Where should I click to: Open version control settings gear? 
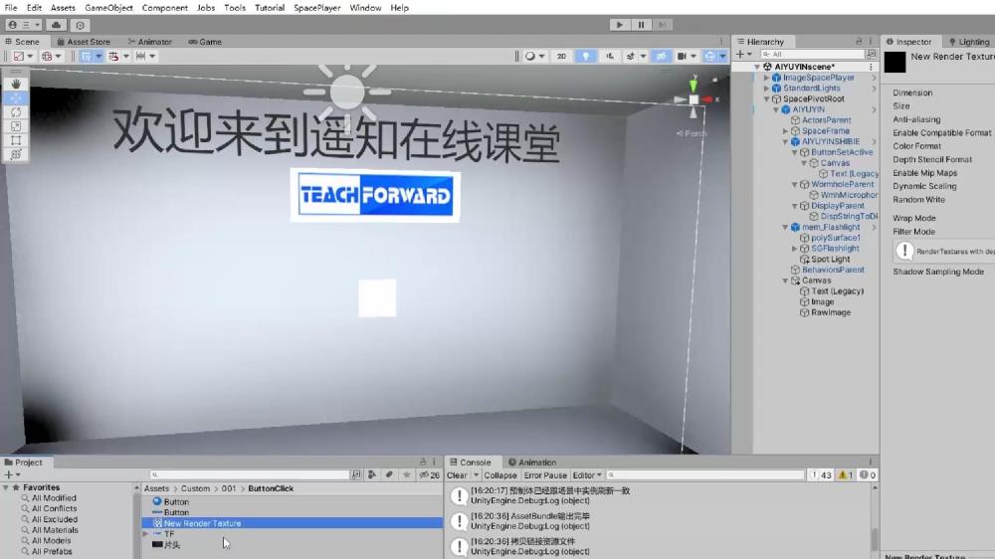click(x=80, y=25)
